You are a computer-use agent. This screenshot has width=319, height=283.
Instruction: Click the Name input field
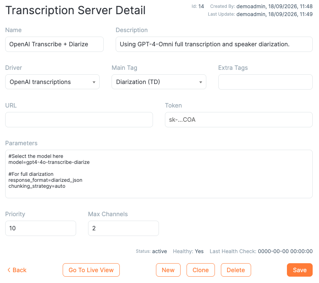(54, 44)
